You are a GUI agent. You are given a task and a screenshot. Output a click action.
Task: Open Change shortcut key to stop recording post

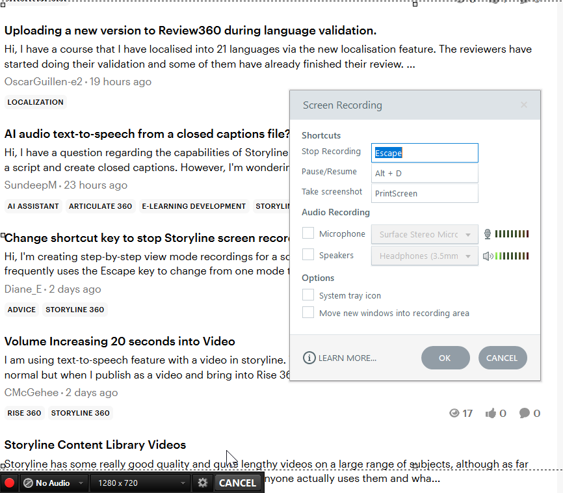pos(147,238)
